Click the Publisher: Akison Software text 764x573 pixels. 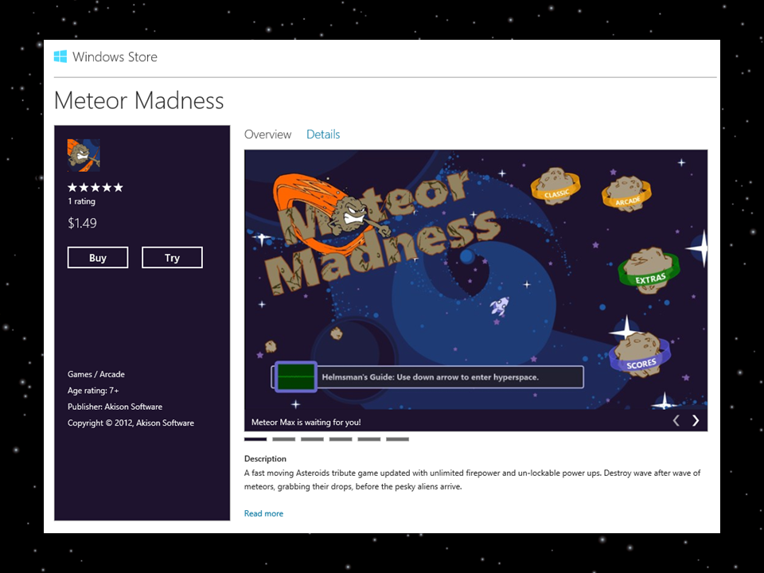[115, 407]
